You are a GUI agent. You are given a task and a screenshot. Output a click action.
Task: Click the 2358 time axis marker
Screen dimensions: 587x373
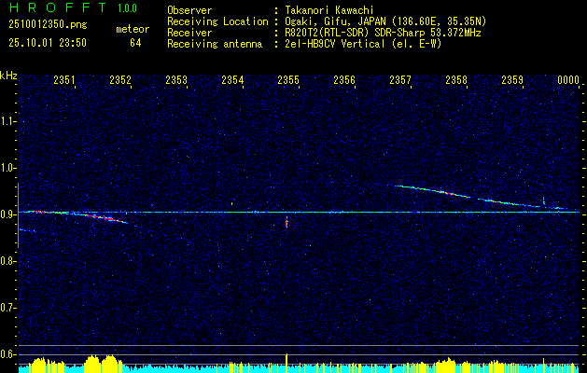point(456,79)
